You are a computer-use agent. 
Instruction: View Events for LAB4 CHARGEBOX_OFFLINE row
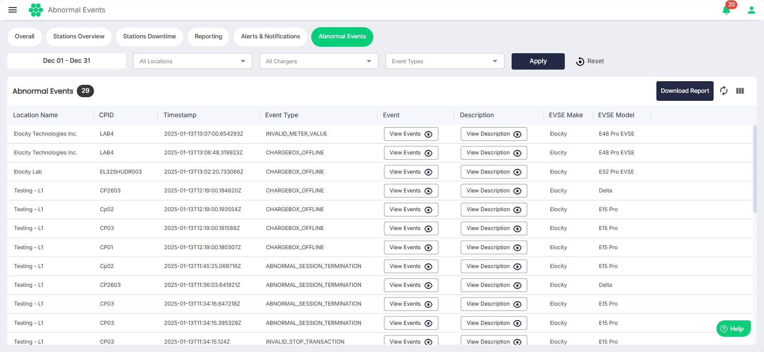411,153
